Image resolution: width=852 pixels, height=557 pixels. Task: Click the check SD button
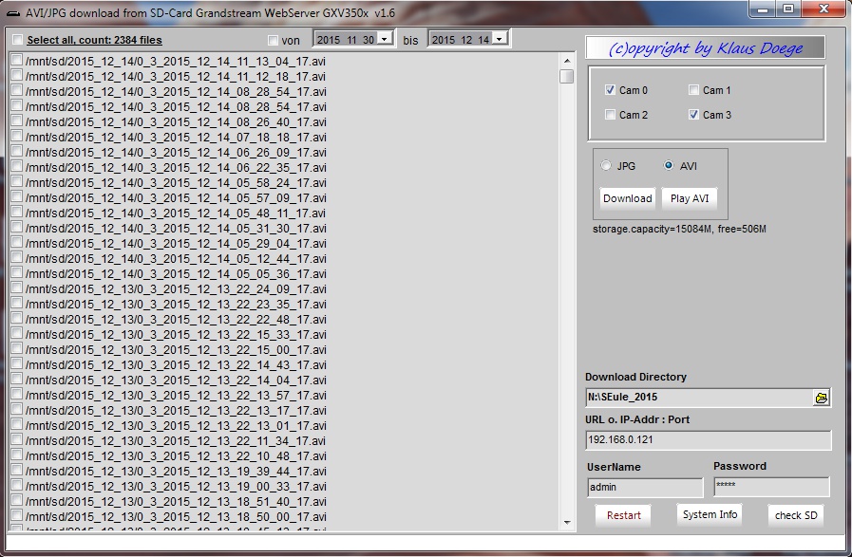pyautogui.click(x=795, y=515)
